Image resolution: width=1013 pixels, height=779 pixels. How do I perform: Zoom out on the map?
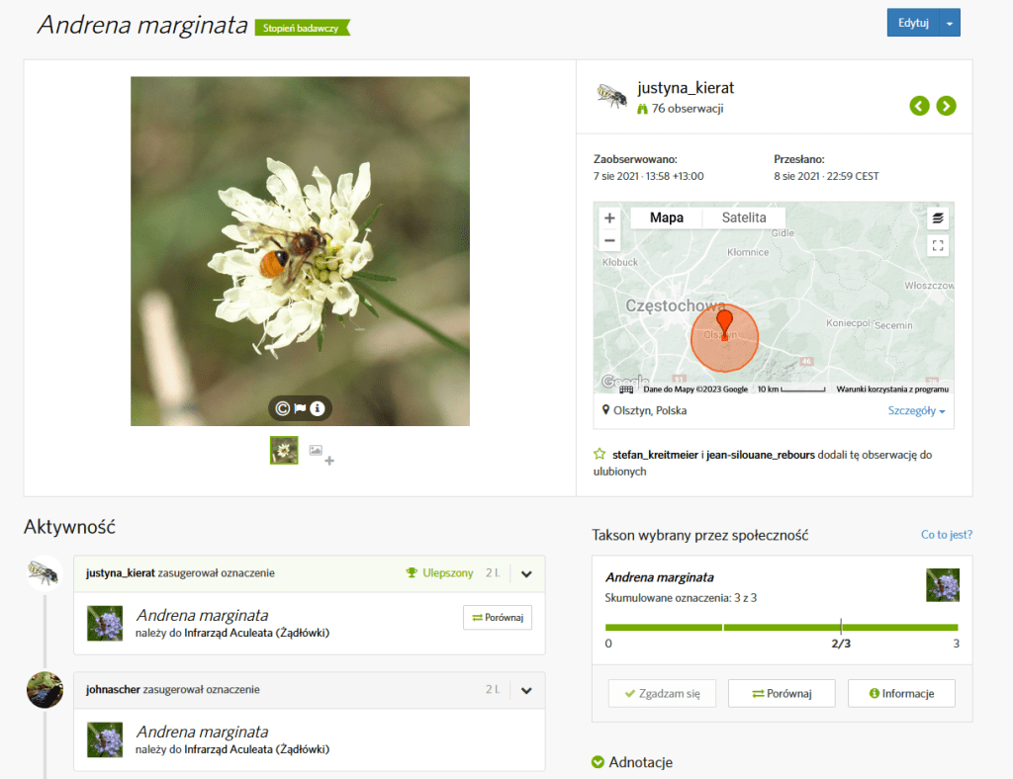pyautogui.click(x=609, y=239)
